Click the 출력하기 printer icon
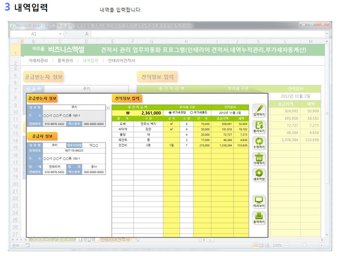Viewport: 338px width, 256px height. pos(259,218)
